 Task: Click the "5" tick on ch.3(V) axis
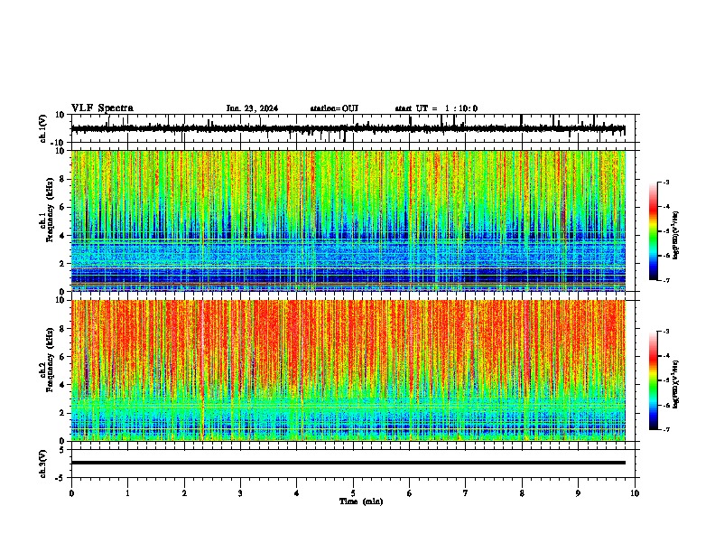(x=62, y=450)
